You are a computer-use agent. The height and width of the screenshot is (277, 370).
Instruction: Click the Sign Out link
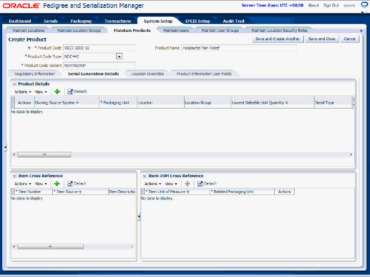pyautogui.click(x=331, y=5)
